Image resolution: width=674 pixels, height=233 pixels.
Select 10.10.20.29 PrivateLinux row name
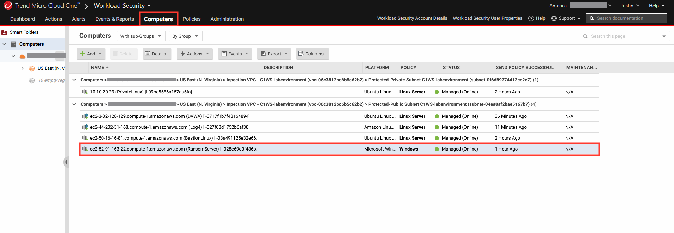pos(141,92)
